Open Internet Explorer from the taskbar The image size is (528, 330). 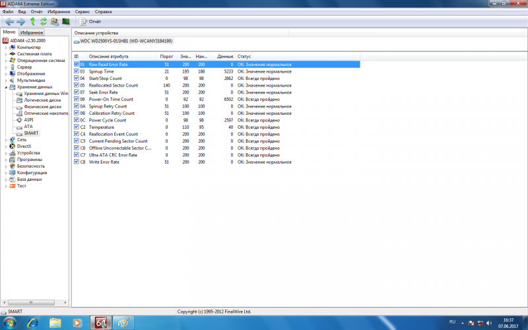pos(31,323)
